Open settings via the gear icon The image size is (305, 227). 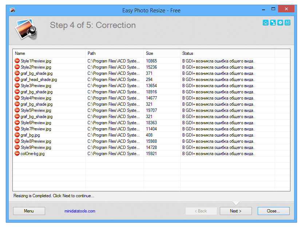pos(280,23)
